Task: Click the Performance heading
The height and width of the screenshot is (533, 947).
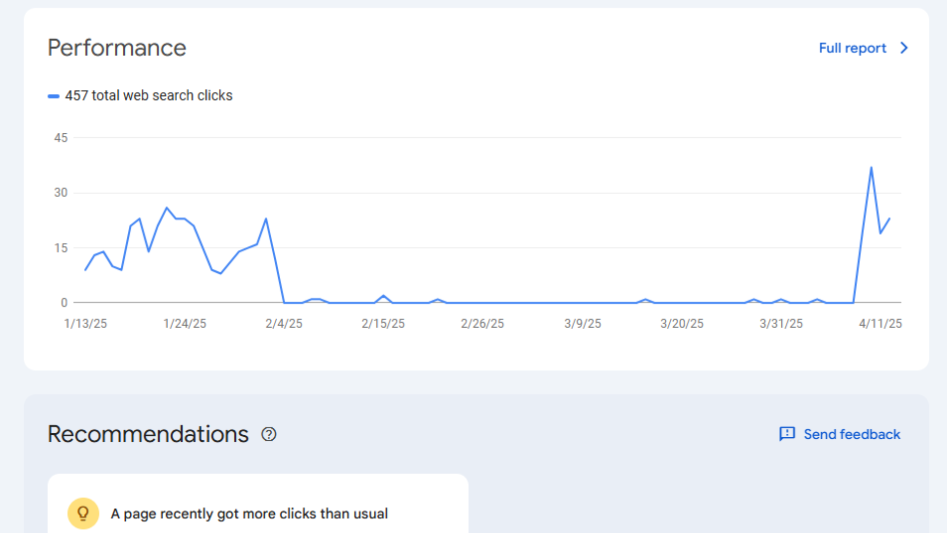Action: coord(116,47)
